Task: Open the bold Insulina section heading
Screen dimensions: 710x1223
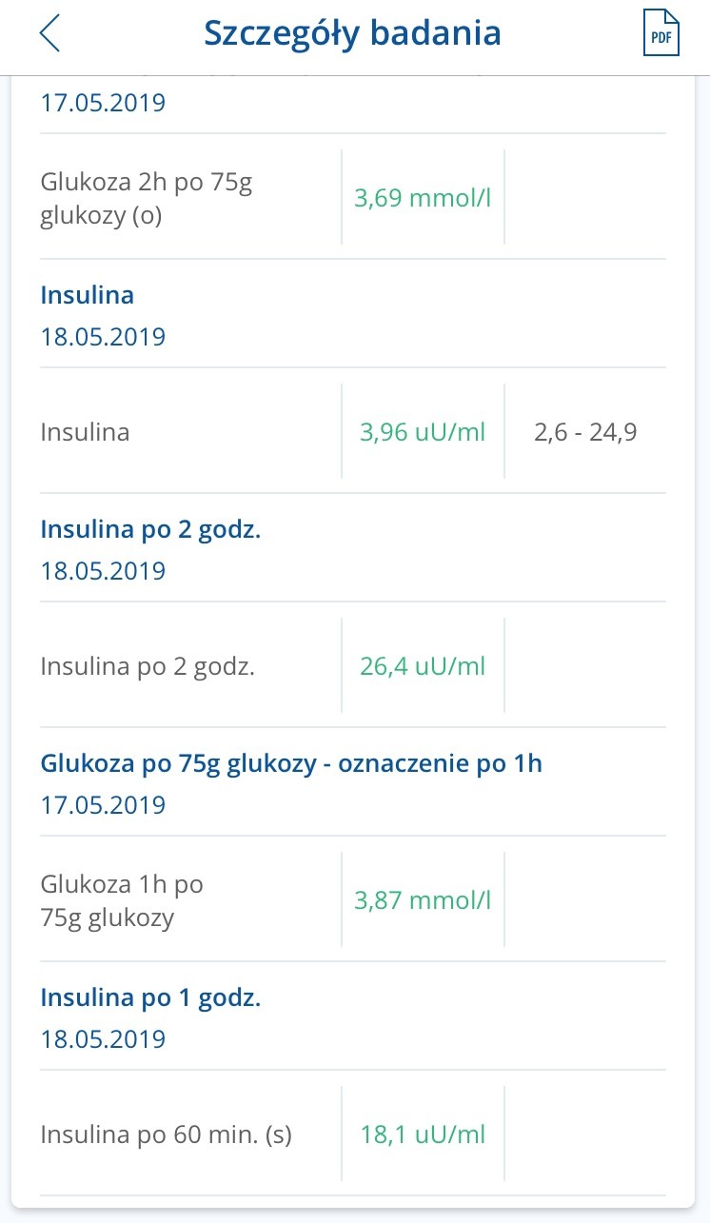Action: point(88,295)
